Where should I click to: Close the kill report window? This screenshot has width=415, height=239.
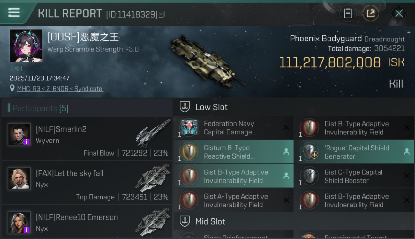point(399,13)
